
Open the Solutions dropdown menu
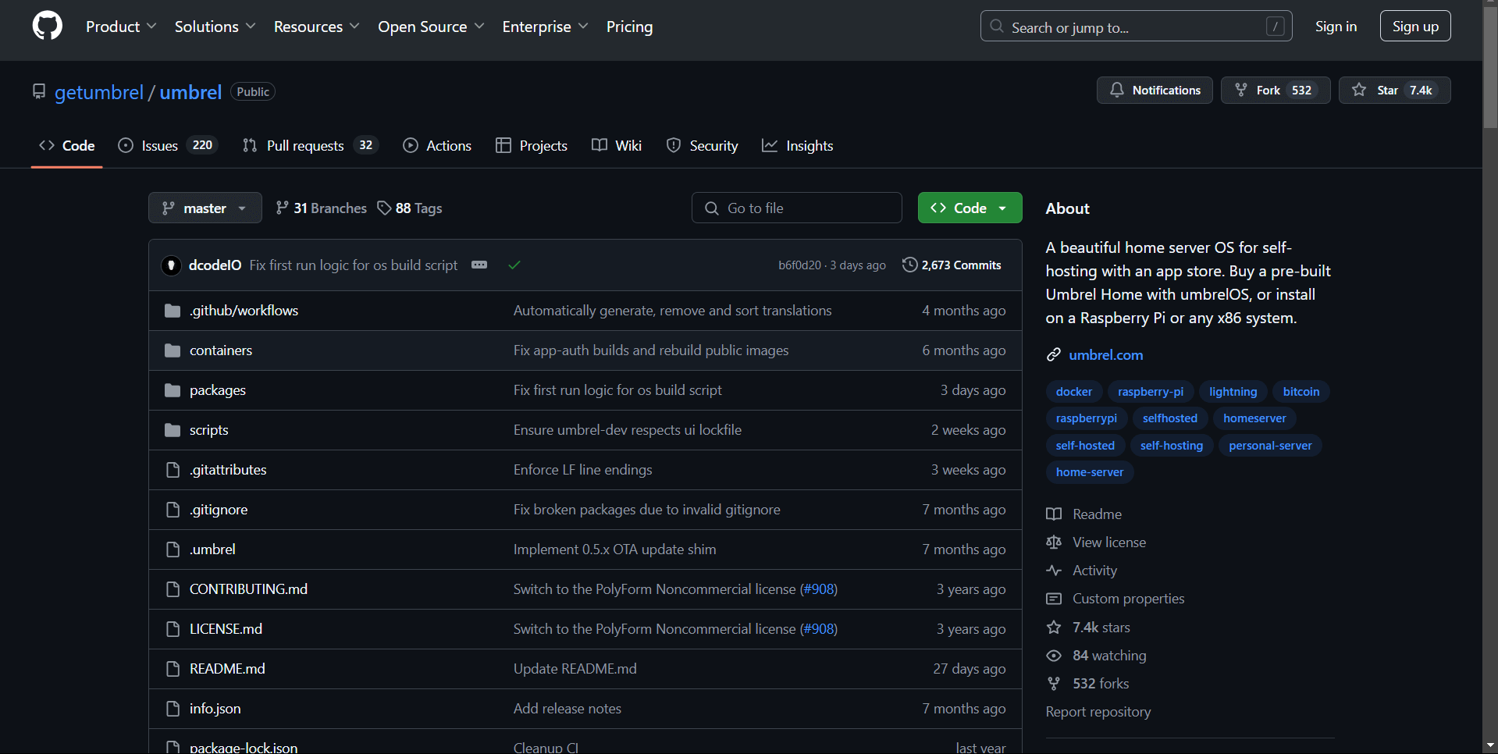pyautogui.click(x=215, y=27)
